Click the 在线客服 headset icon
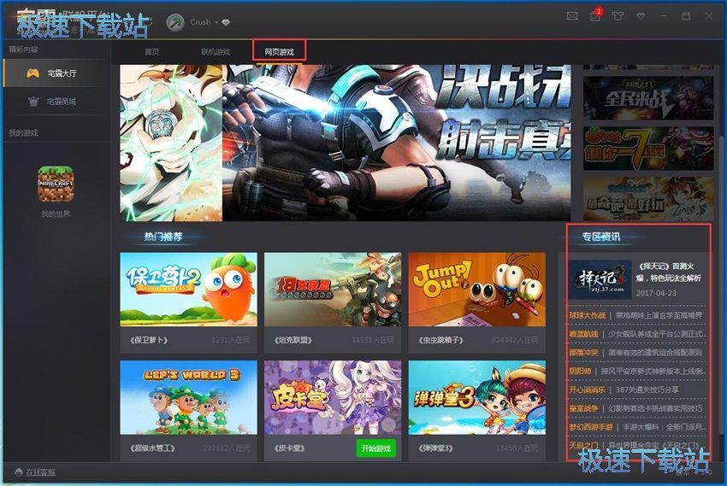Viewport: 727px width, 486px height. (x=19, y=472)
